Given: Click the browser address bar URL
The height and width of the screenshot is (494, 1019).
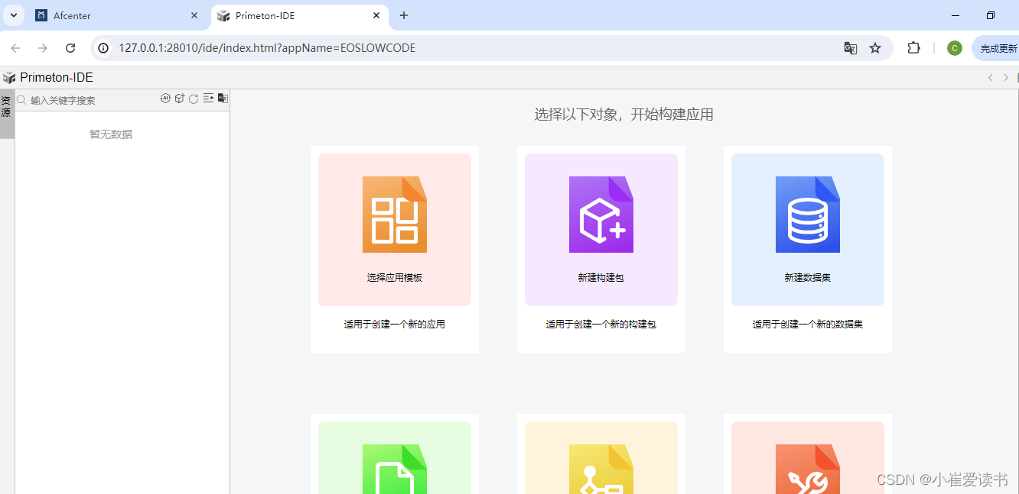Looking at the screenshot, I should pyautogui.click(x=267, y=48).
